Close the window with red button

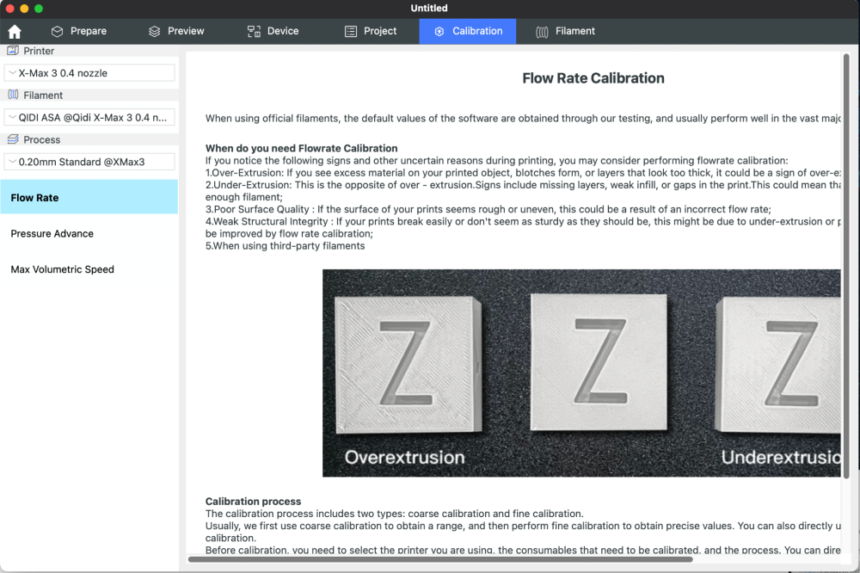pos(9,9)
